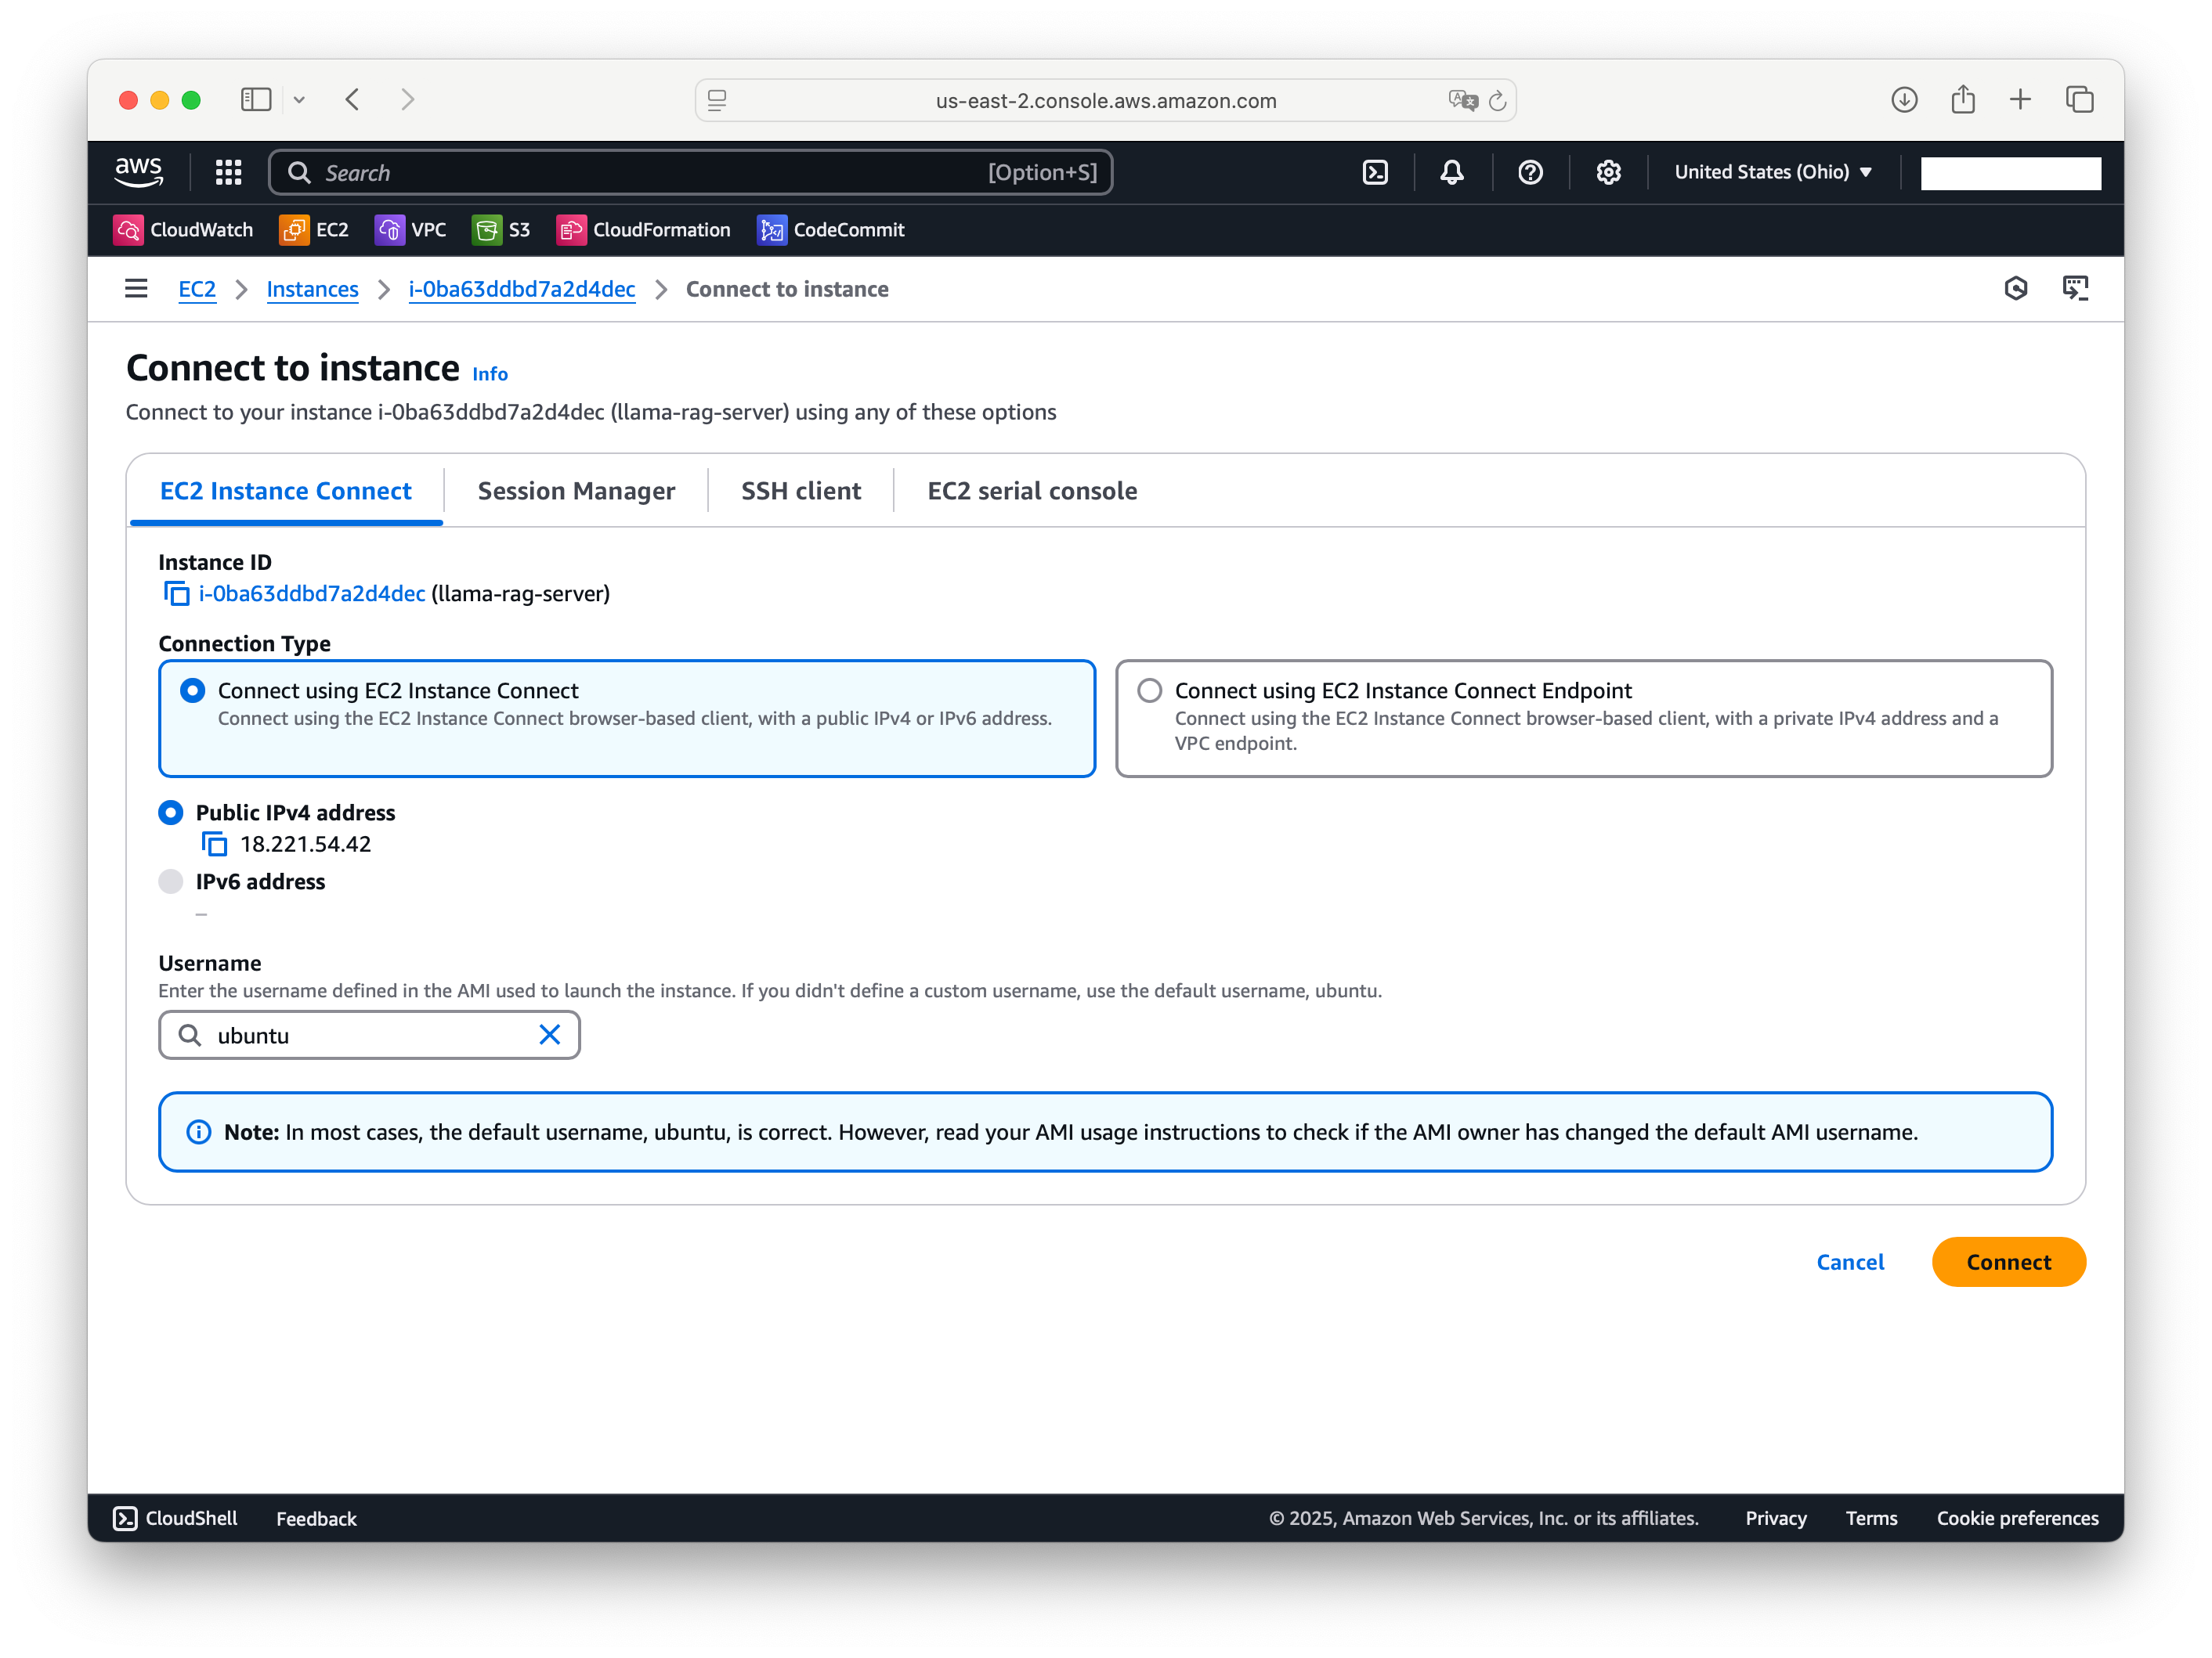
Task: Open the VPC shortcut
Action: point(410,230)
